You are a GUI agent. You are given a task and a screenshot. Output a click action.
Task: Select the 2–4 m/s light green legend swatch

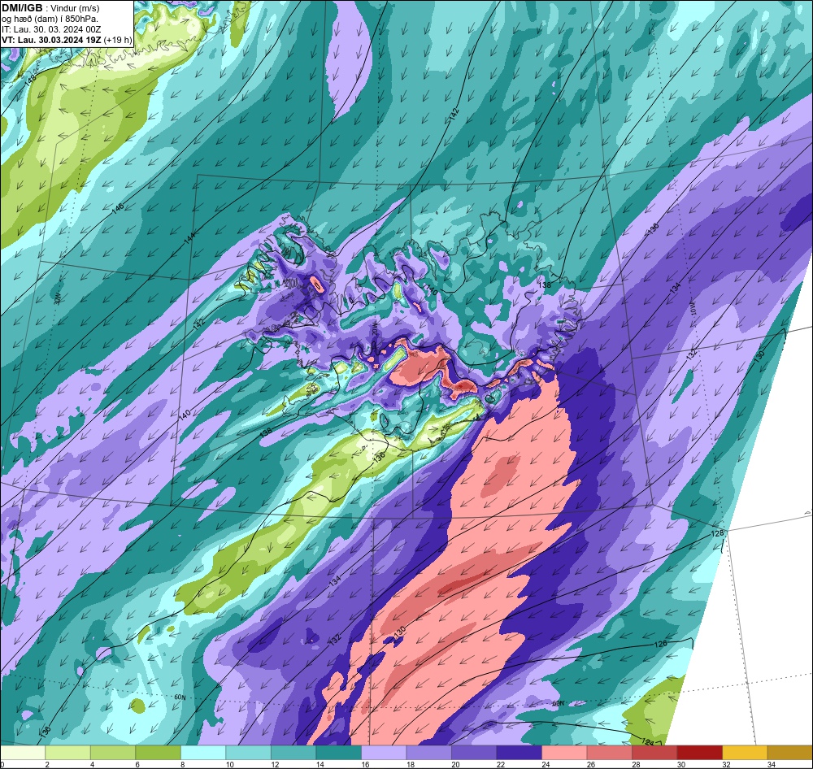coord(68,753)
